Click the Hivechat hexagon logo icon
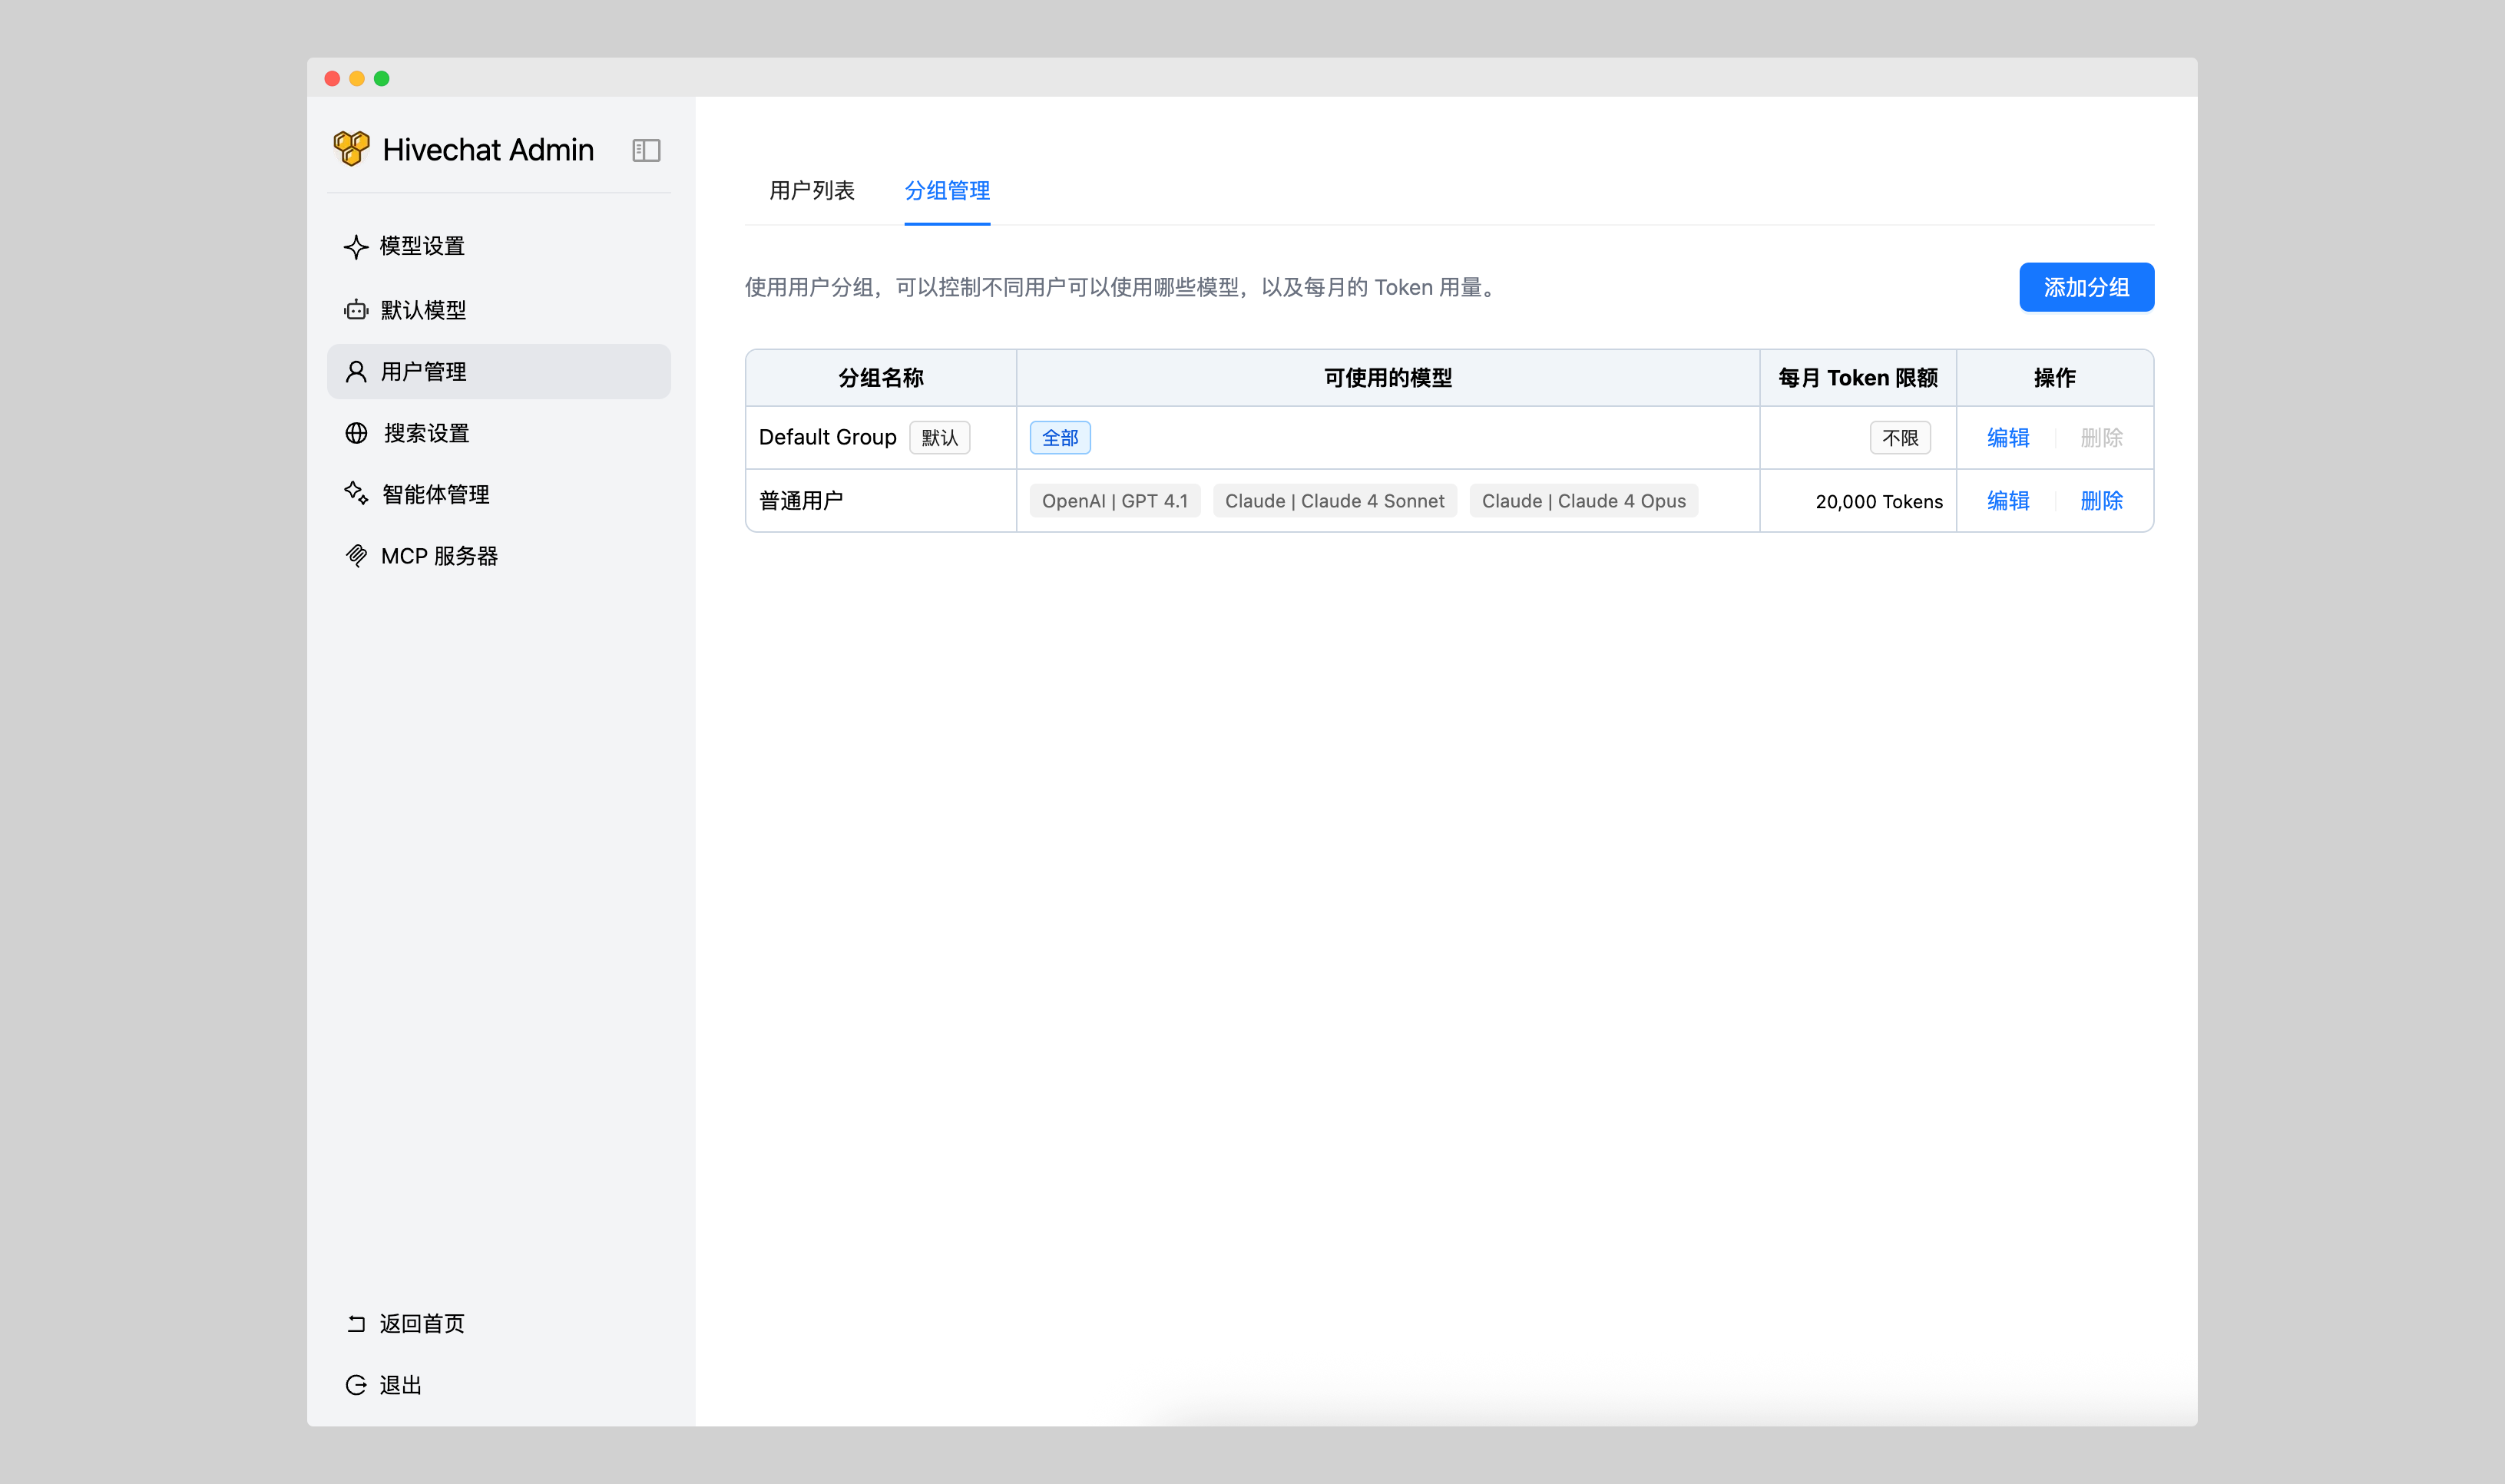The width and height of the screenshot is (2505, 1484). coord(351,149)
